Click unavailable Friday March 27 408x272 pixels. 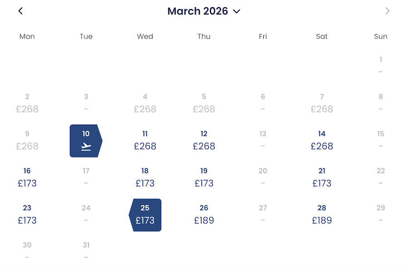[263, 215]
